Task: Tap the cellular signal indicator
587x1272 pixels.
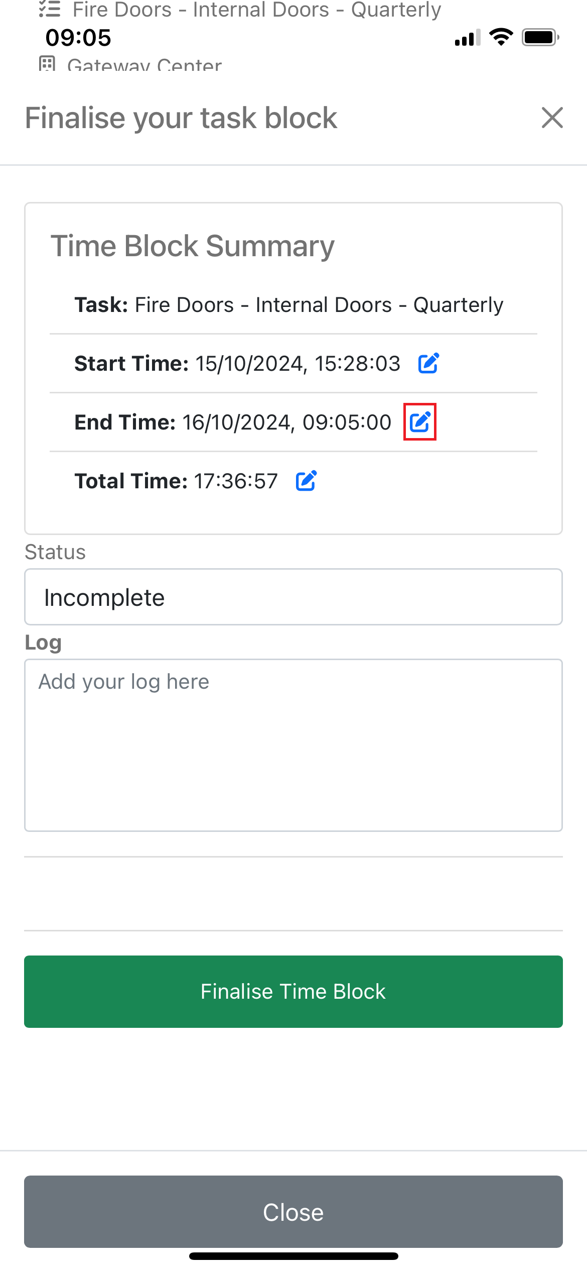Action: (x=467, y=37)
